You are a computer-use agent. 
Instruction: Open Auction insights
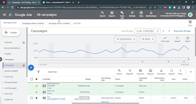[x=11, y=71]
